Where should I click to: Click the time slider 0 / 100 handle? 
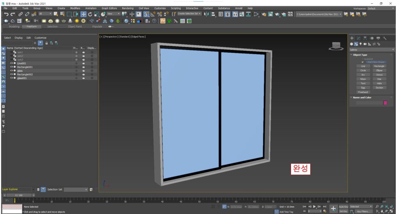point(19,195)
